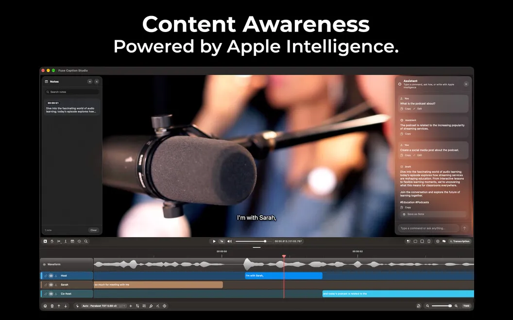The image size is (513, 320).
Task: Move track down with down arrow
Action: pos(66,306)
